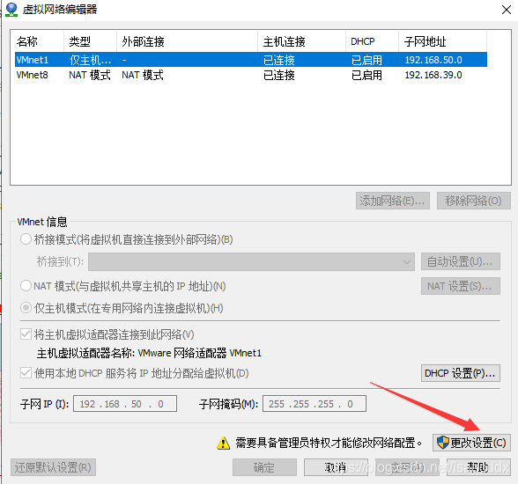This screenshot has width=518, height=484.
Task: Toggle 使用本地 DHCP 服务 checkbox
Action: click(x=26, y=373)
